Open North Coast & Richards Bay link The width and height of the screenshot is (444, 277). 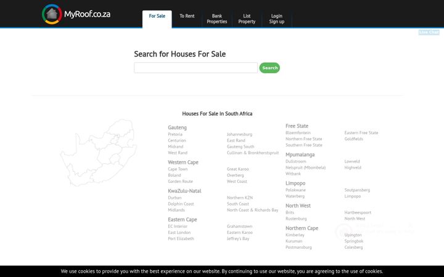click(253, 210)
